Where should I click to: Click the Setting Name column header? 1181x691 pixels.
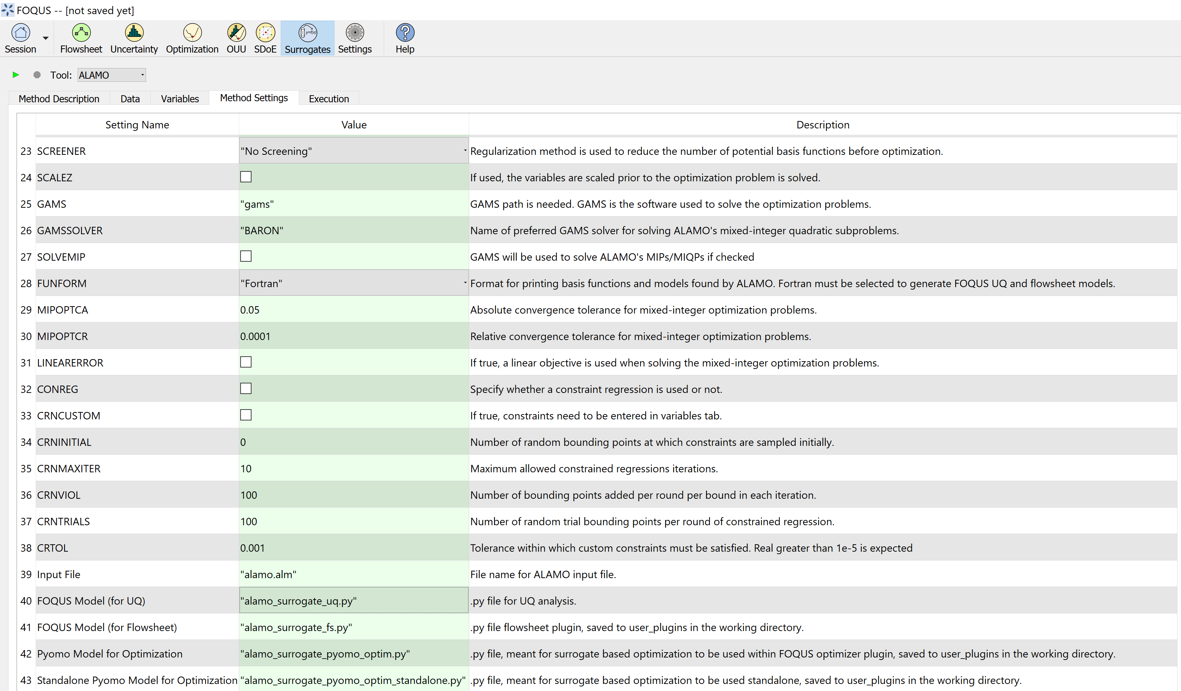coord(137,125)
